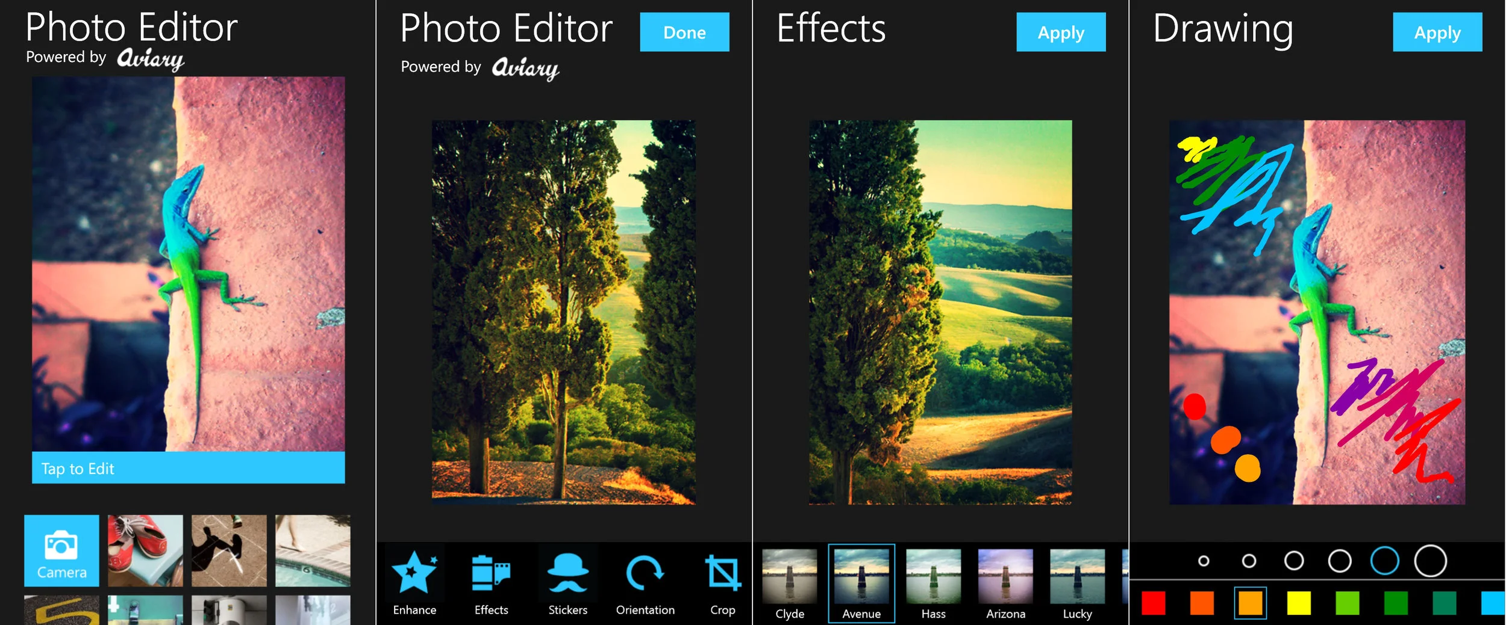Pick the teal green color swatch
Image resolution: width=1506 pixels, height=625 pixels.
click(1445, 603)
